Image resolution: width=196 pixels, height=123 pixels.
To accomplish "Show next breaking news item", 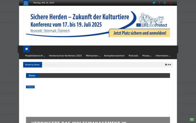I will click(170, 65).
